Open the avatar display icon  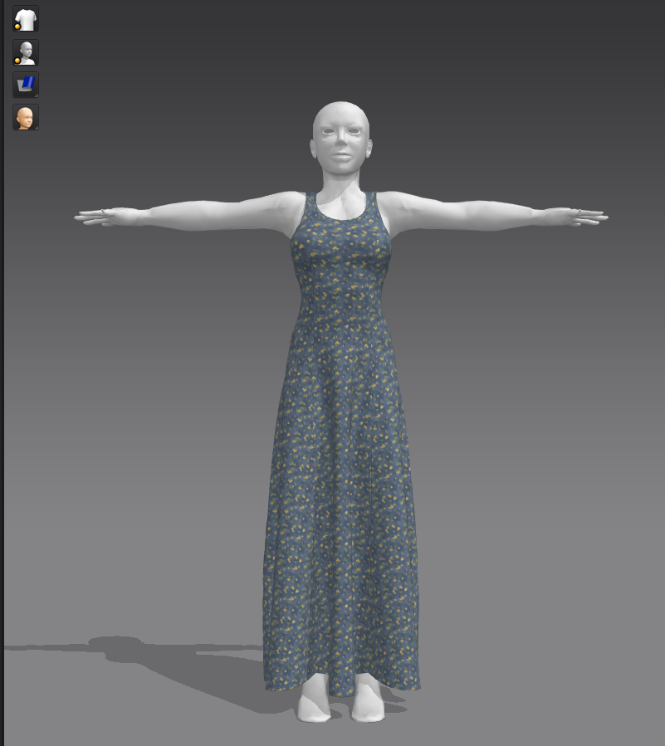pyautogui.click(x=26, y=52)
